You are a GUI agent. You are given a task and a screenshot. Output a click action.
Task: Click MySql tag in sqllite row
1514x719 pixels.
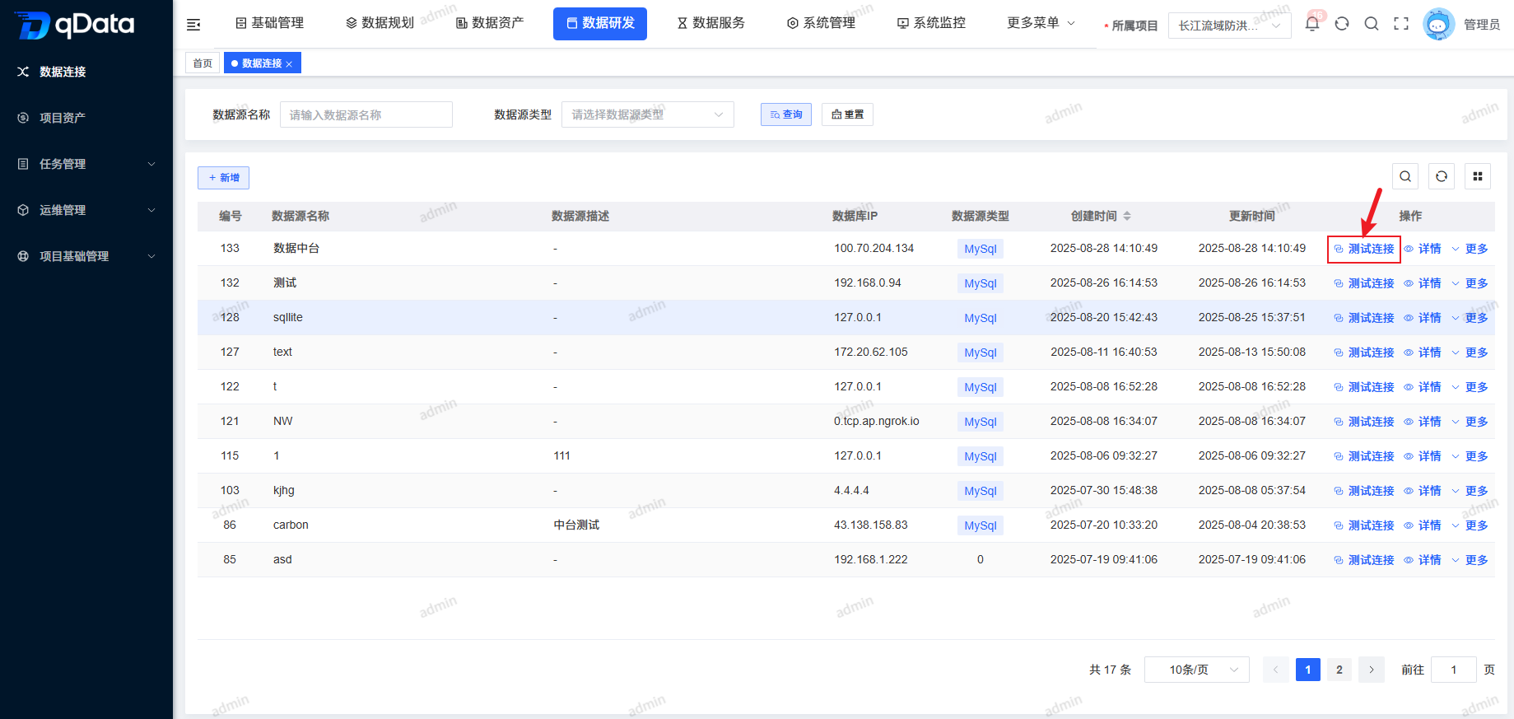pos(981,318)
